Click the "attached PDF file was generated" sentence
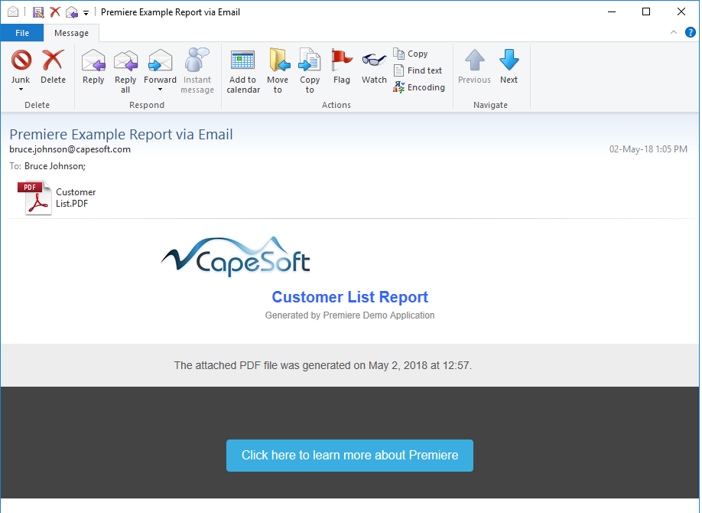The image size is (702, 513). (323, 365)
